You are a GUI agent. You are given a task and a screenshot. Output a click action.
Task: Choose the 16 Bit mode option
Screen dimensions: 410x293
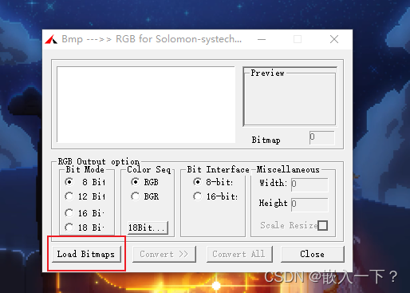(x=69, y=213)
